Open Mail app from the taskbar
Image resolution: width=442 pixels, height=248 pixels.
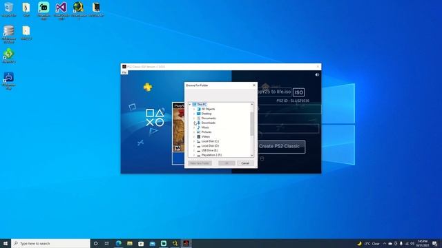pyautogui.click(x=152, y=243)
